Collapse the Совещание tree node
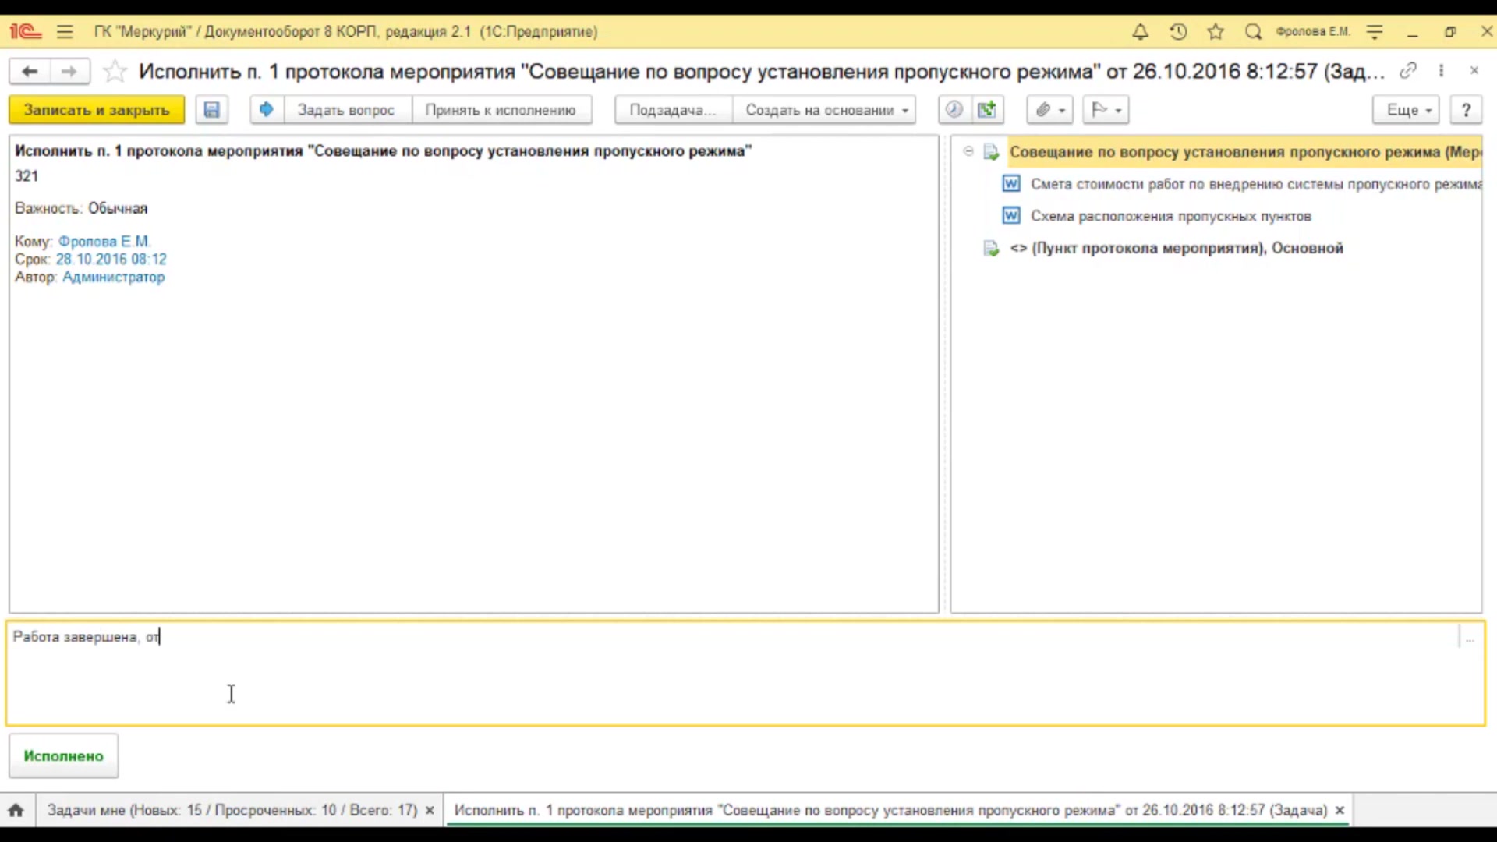 [968, 151]
